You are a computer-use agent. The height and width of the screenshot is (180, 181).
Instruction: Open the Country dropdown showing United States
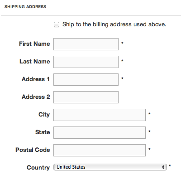click(x=110, y=167)
